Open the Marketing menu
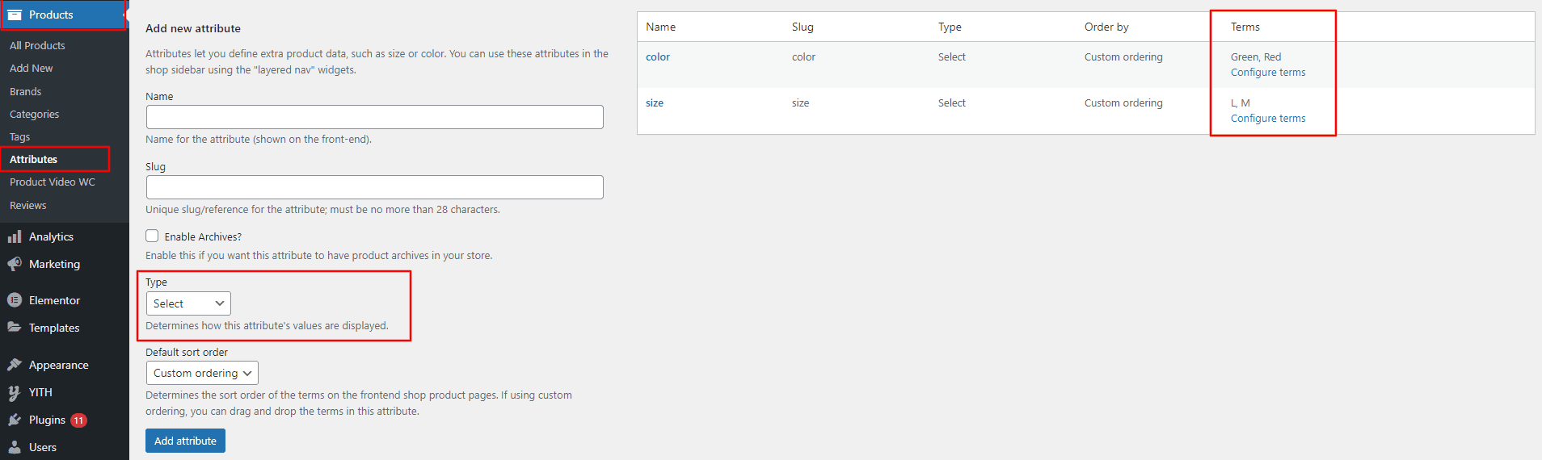The height and width of the screenshot is (460, 1542). (54, 264)
